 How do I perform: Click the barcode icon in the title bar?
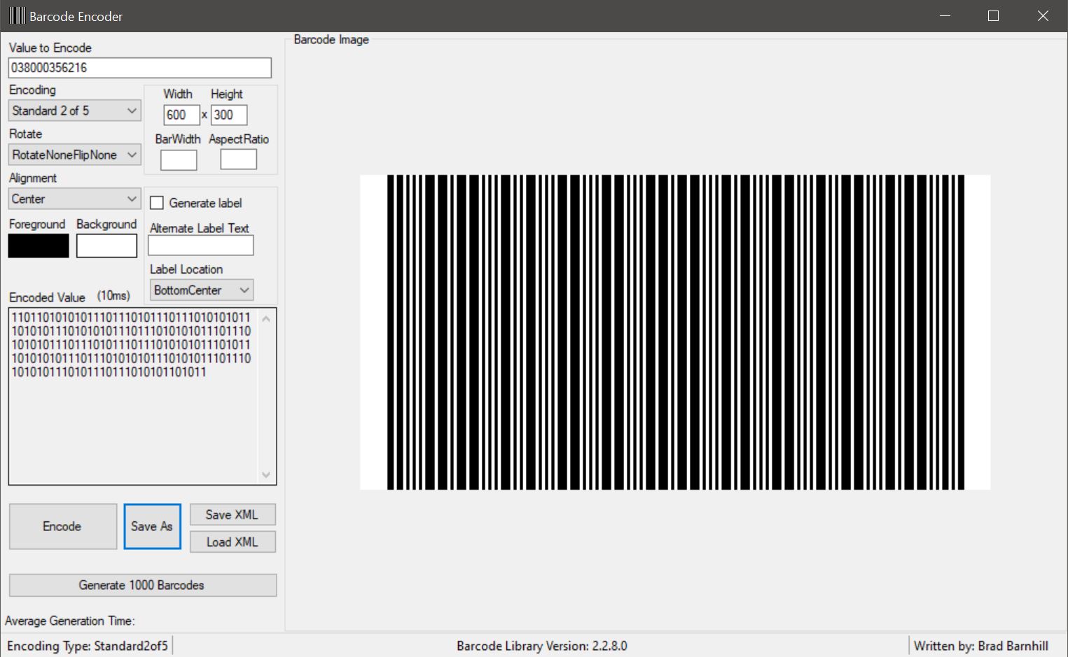pos(14,15)
